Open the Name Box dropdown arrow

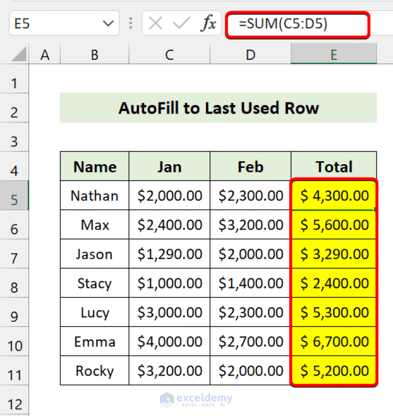point(108,23)
